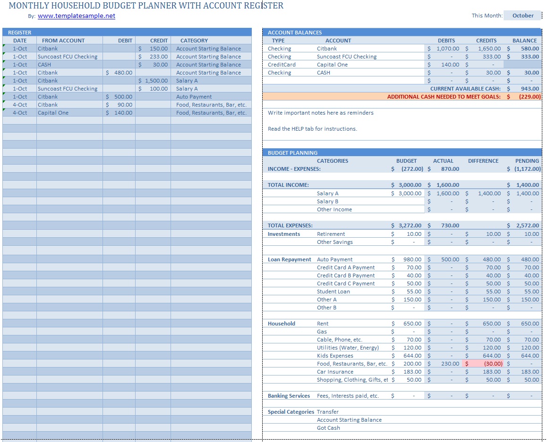548x442 pixels.
Task: Open the www.templatesample.net hyperlink
Action: [x=77, y=16]
